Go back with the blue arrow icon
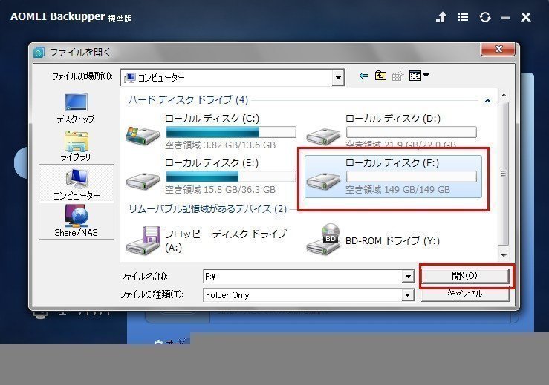This screenshot has height=385, width=549. [x=364, y=76]
